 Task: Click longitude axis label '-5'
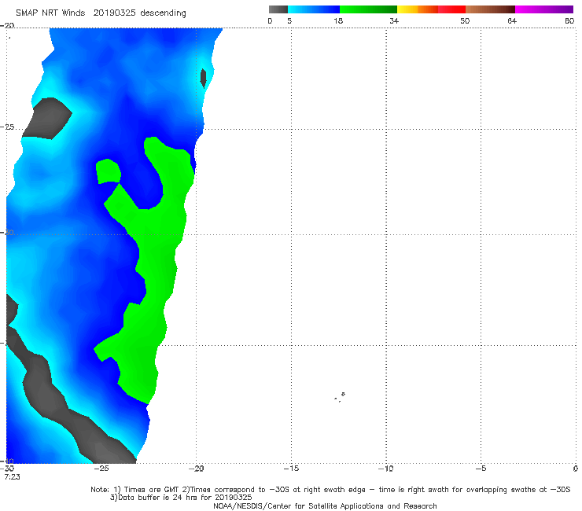(481, 469)
